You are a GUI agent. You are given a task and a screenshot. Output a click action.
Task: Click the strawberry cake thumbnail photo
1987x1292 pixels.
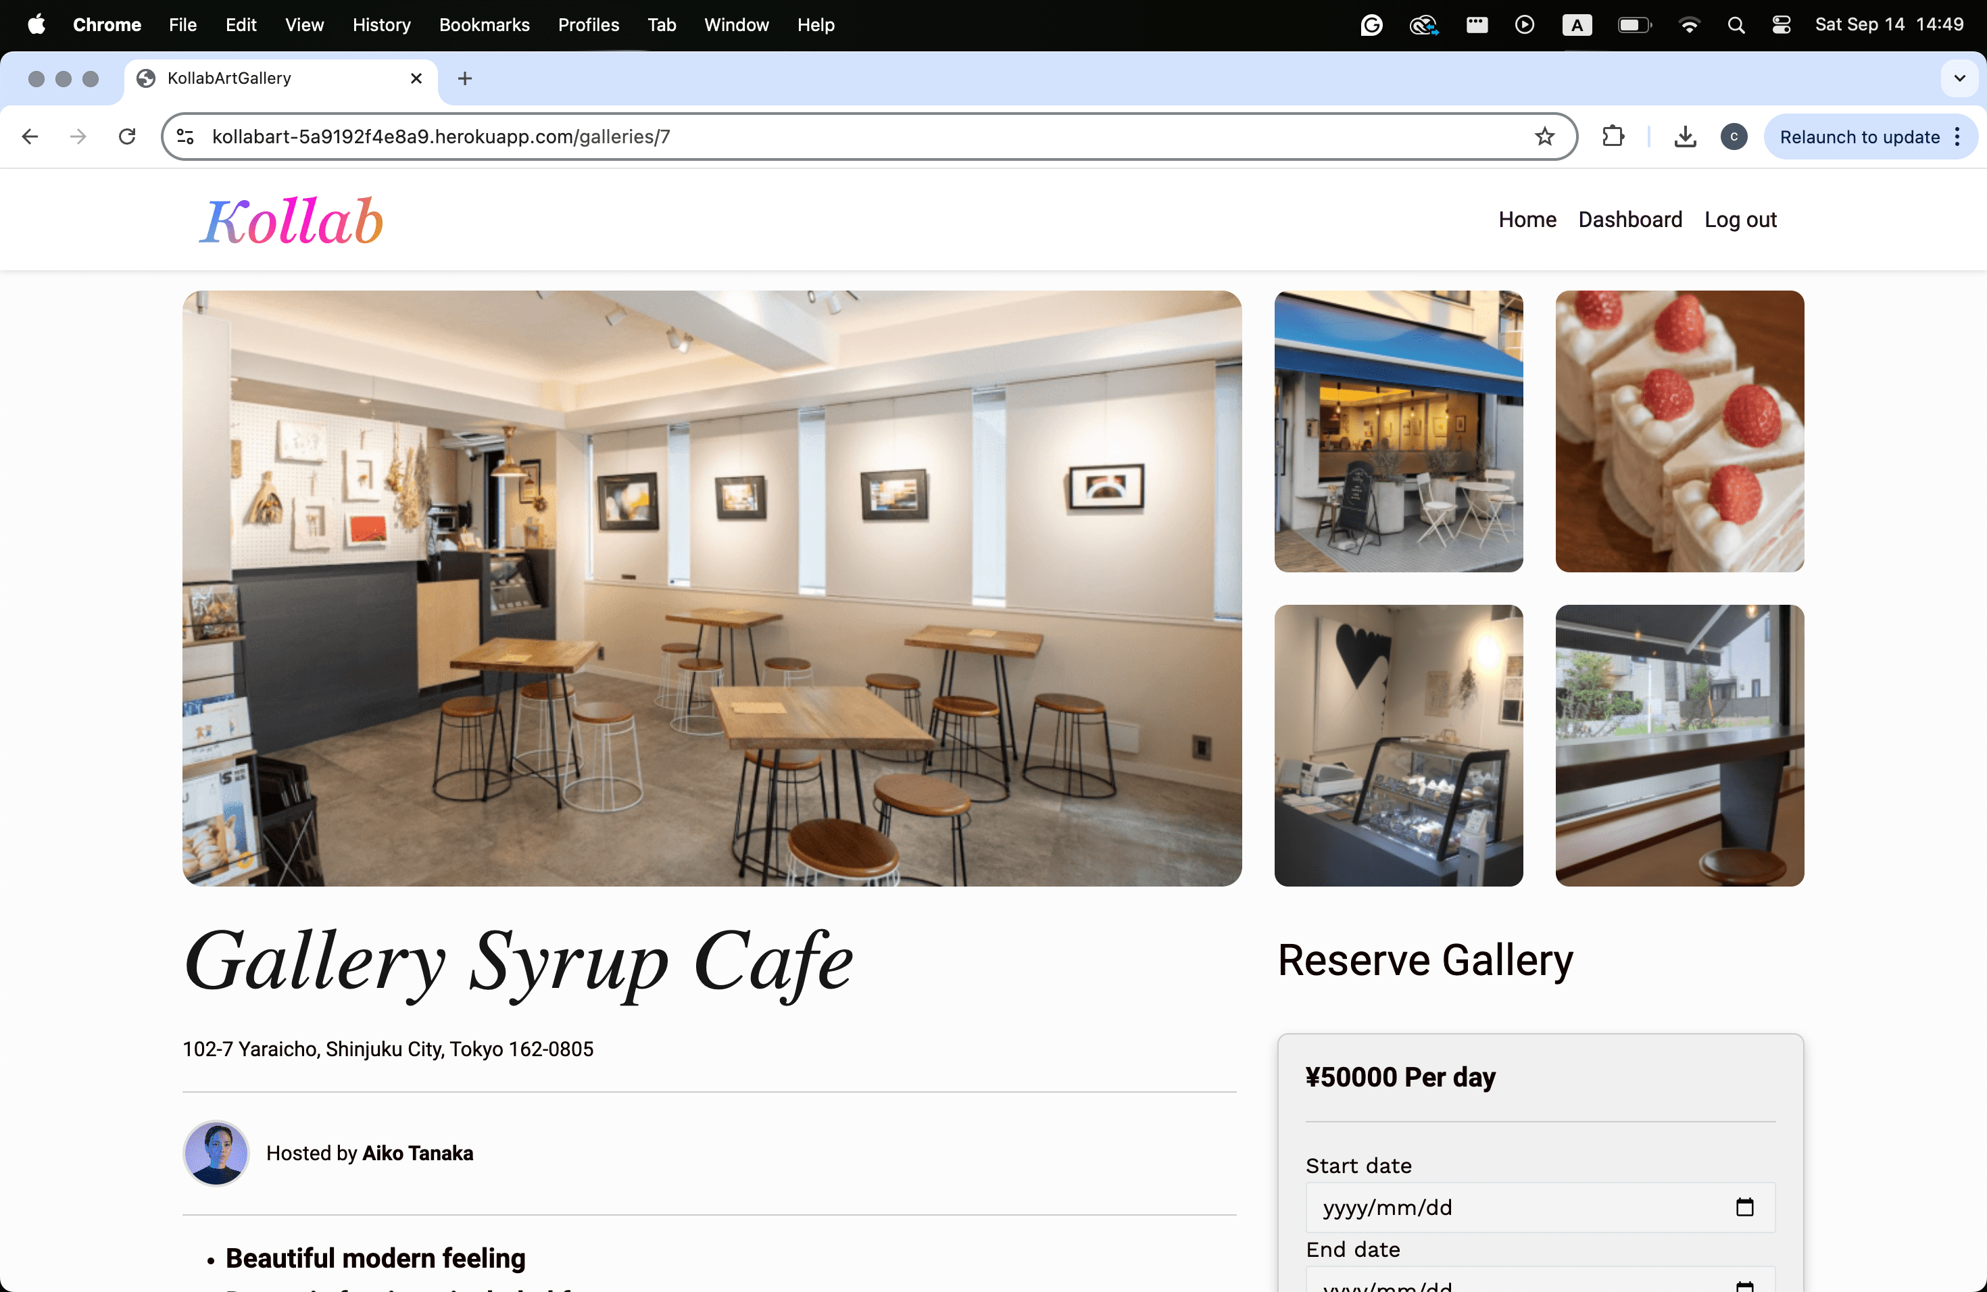click(1679, 430)
